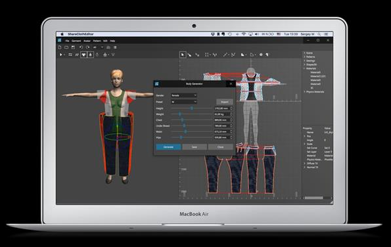Expand the Scene tree node

click(x=304, y=53)
